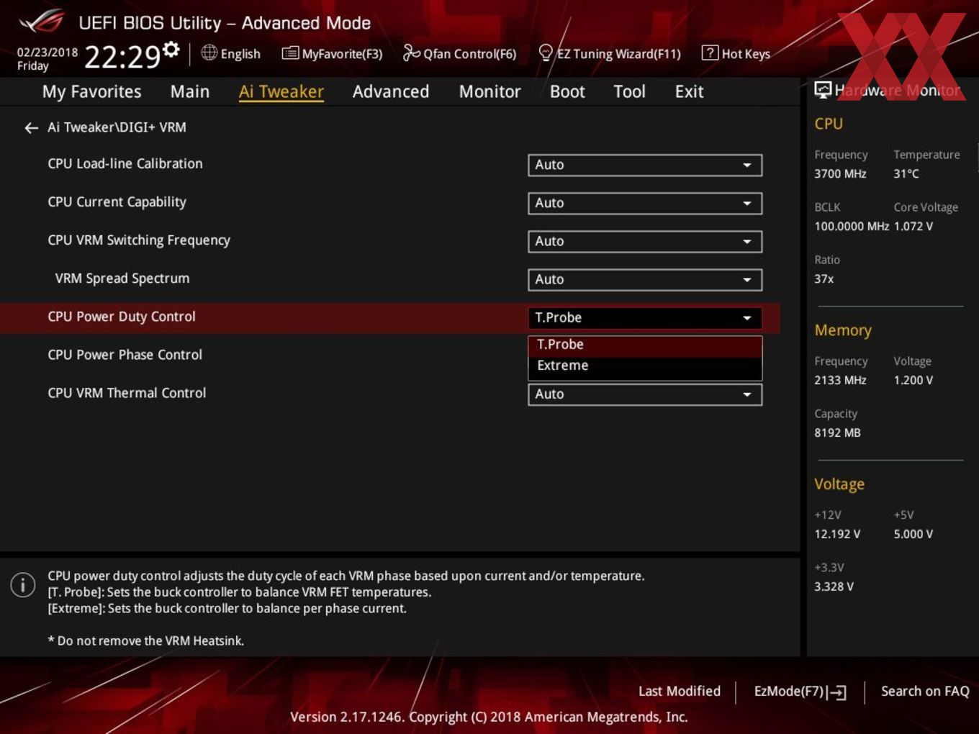This screenshot has width=979, height=734.
Task: Go to the Boot tab
Action: (x=567, y=91)
